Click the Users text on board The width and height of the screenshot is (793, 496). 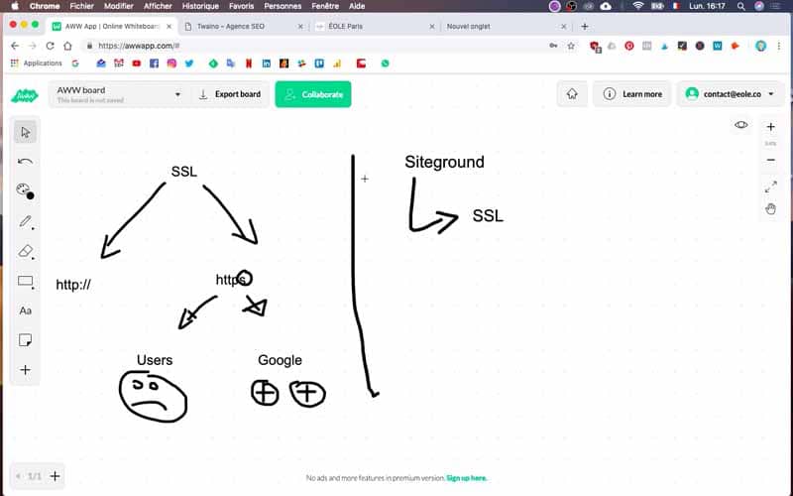click(x=155, y=360)
